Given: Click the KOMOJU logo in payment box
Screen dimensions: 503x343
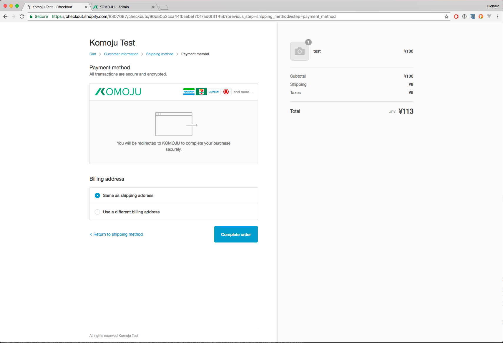Looking at the screenshot, I should tap(118, 92).
